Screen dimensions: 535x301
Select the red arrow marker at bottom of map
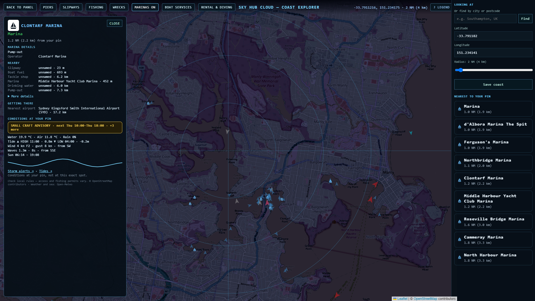tap(337, 295)
